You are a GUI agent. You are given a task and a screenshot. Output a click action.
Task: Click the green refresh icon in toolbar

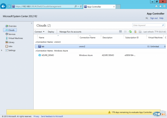point(130,32)
